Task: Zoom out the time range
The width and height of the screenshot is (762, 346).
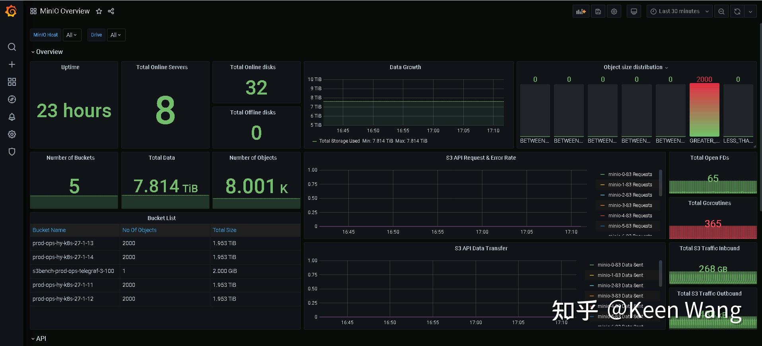Action: [x=721, y=12]
